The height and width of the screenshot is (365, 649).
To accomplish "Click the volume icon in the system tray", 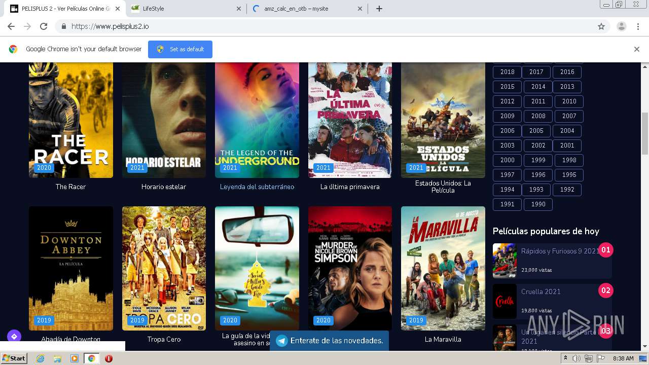I will pos(576,358).
